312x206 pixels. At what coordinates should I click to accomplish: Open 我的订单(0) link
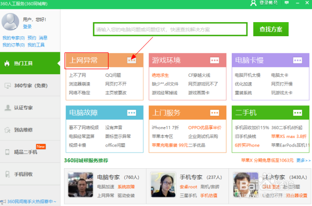[14, 45]
